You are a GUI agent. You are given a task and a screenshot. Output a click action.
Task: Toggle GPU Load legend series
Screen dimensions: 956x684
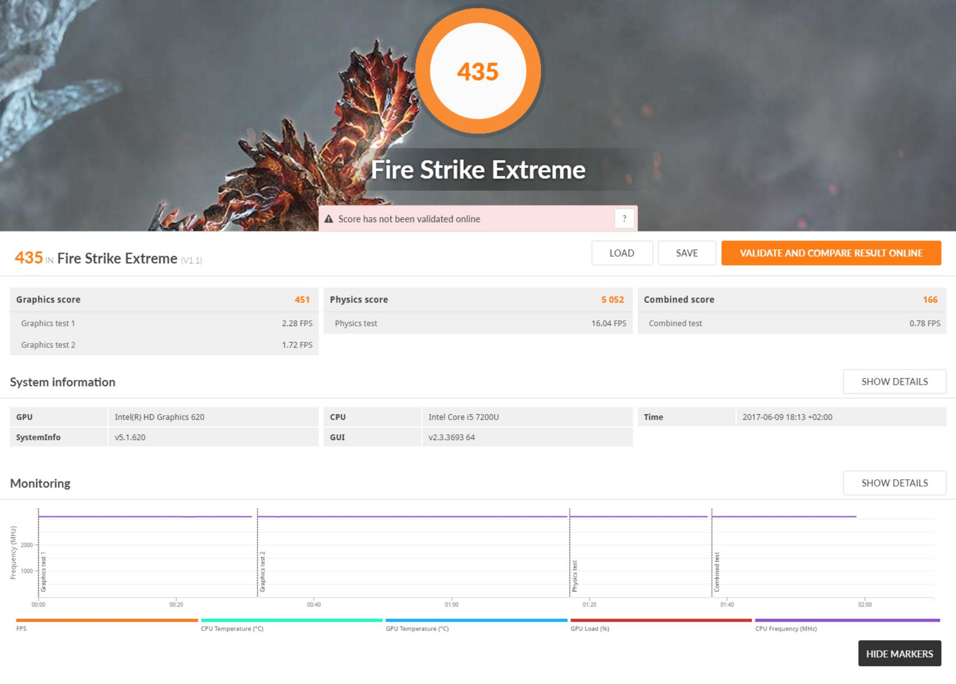[661, 625]
